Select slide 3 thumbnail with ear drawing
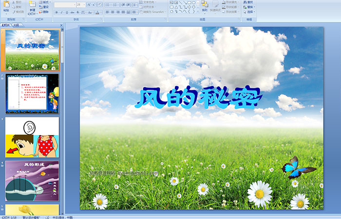 (32, 137)
